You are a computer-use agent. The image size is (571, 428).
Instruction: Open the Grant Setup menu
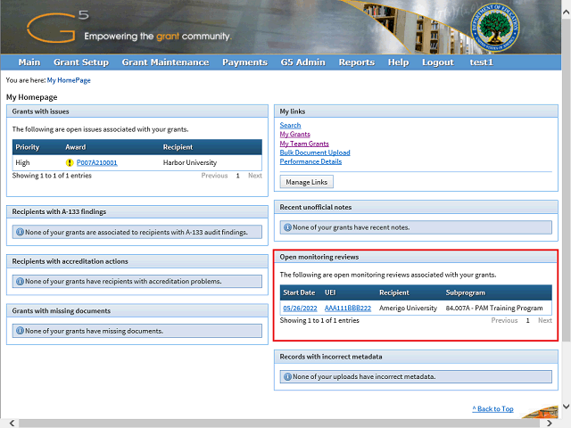[81, 62]
